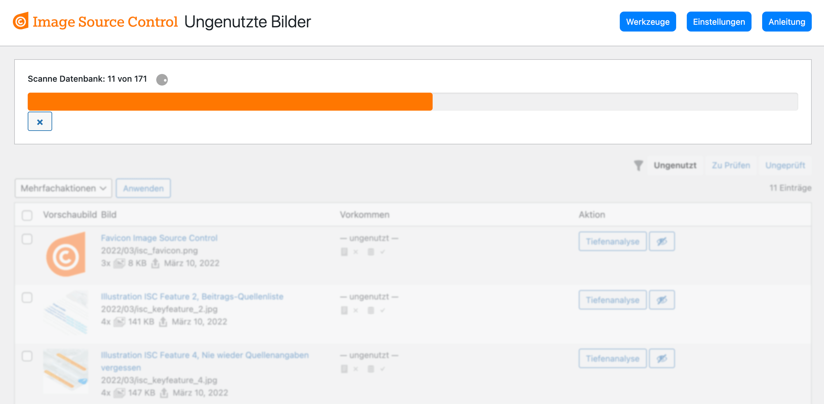Cancel the database scan with X button
The height and width of the screenshot is (404, 824).
pos(40,122)
